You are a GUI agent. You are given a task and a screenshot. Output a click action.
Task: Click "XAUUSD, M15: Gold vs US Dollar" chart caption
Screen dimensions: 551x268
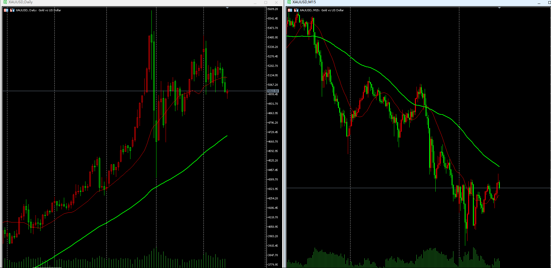point(322,10)
